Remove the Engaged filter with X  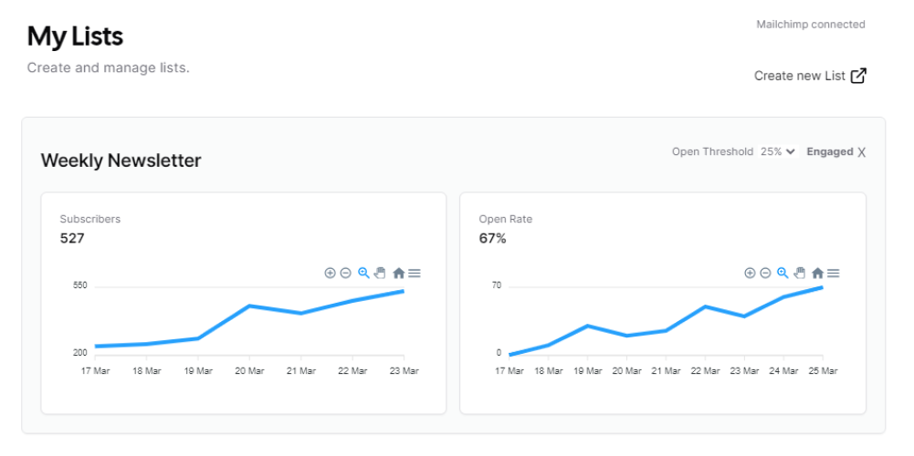coord(861,152)
